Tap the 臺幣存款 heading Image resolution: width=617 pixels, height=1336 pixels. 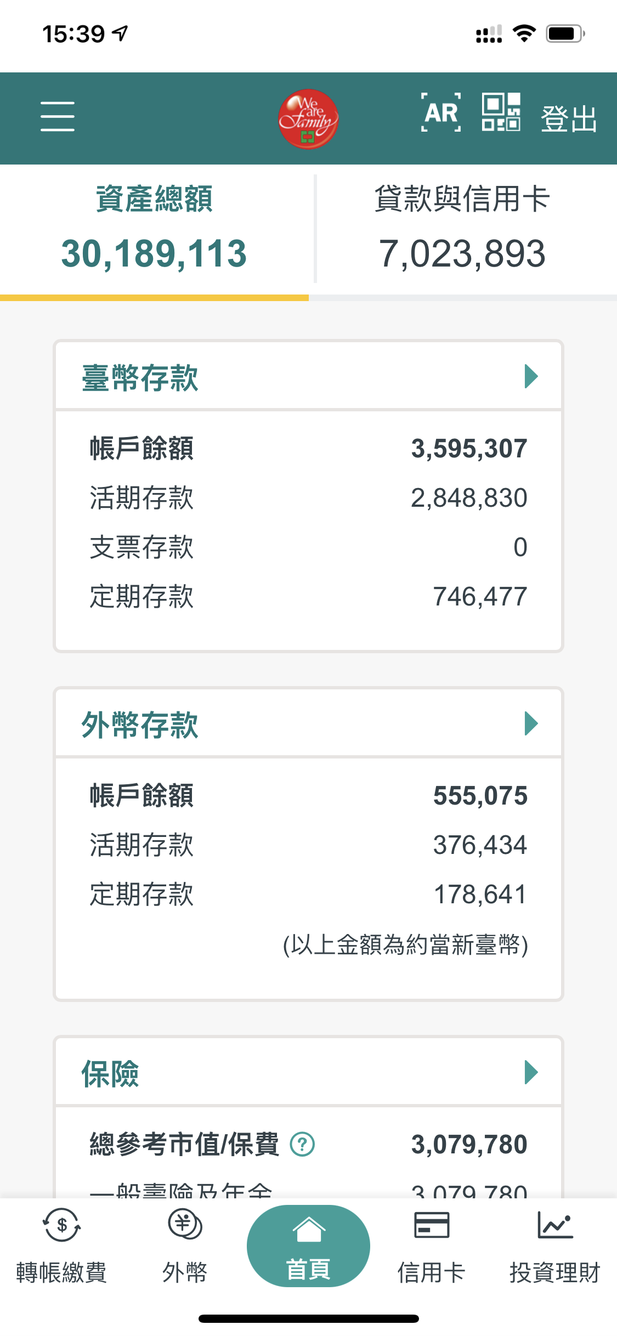(x=140, y=378)
